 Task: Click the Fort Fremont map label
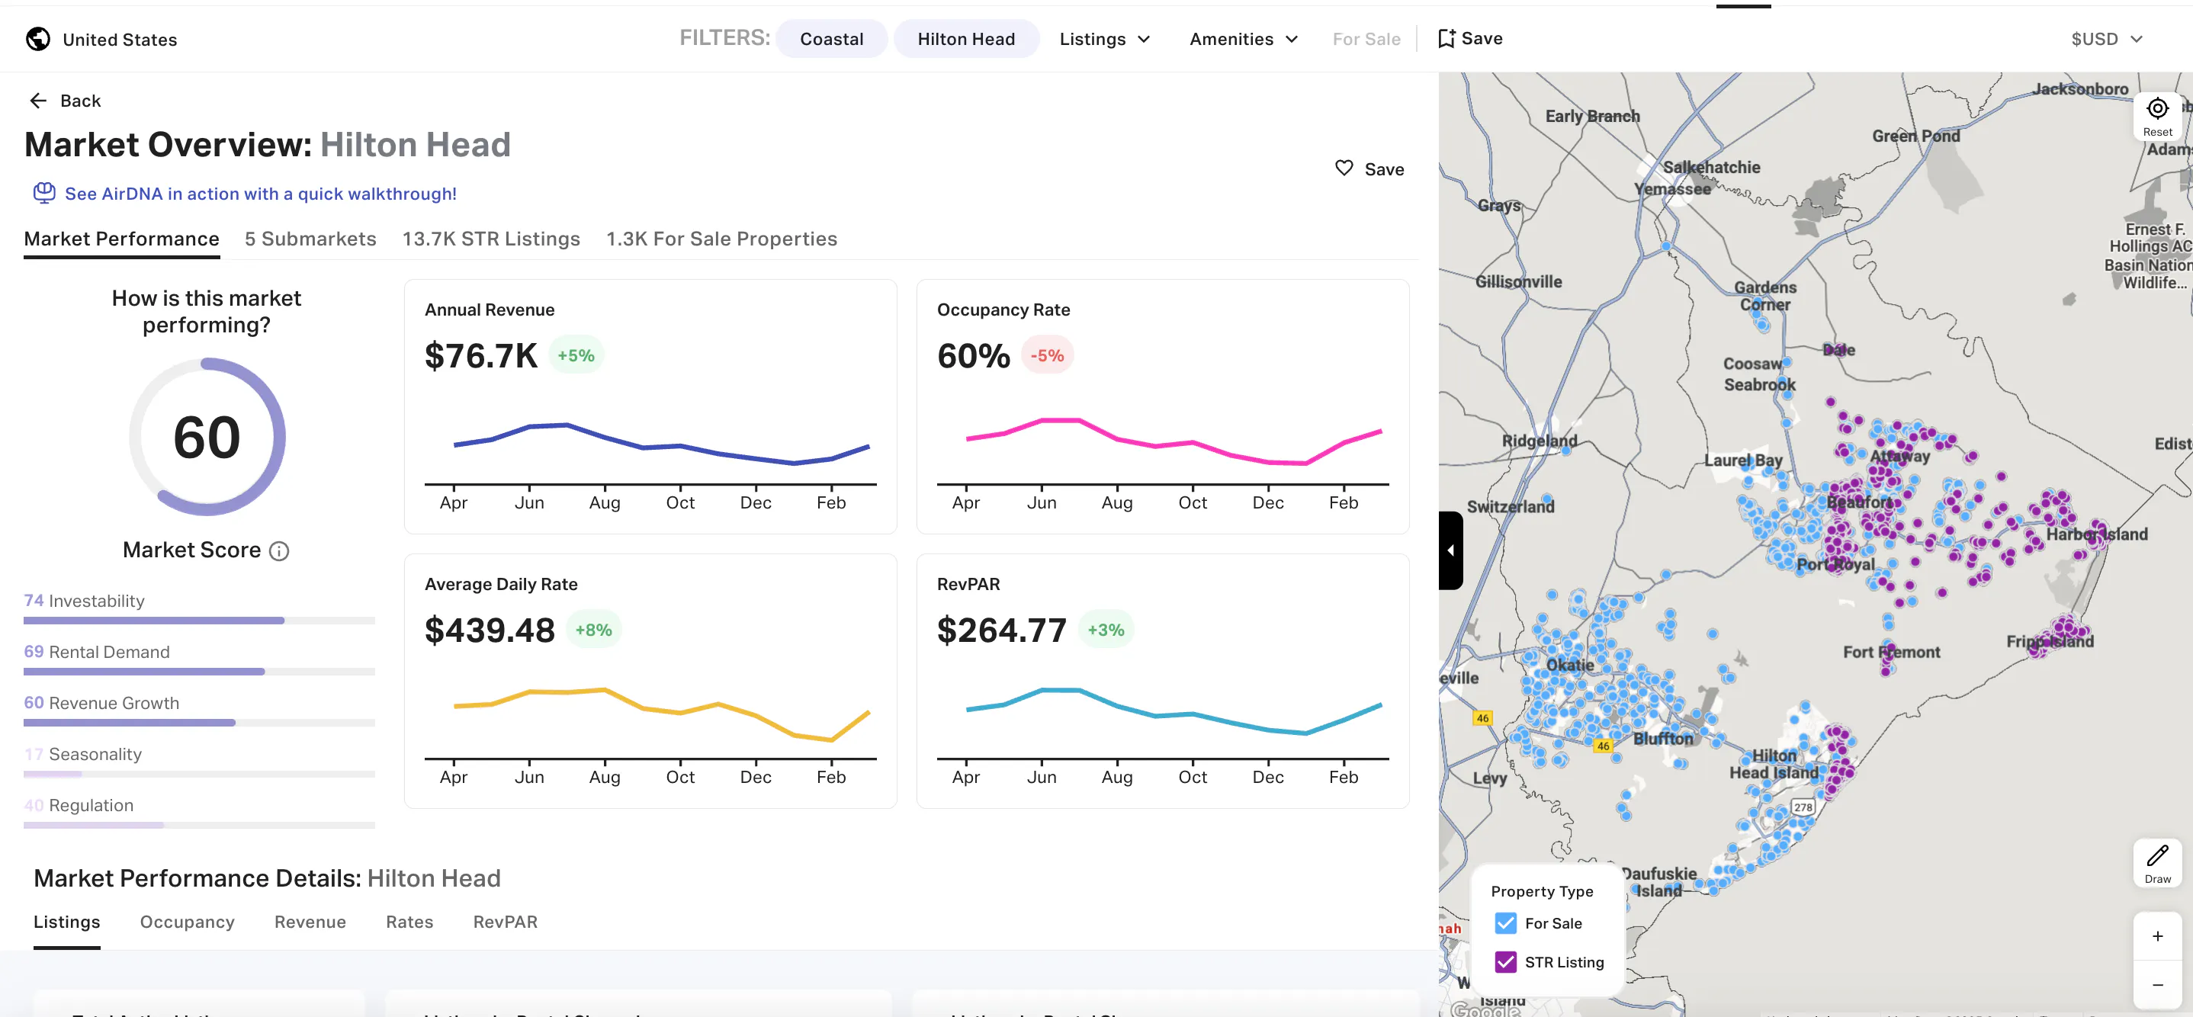point(1892,653)
